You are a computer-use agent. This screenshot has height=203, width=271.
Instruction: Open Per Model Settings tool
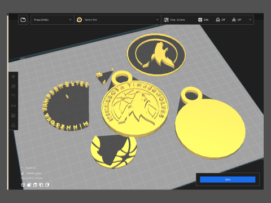coord(14,116)
